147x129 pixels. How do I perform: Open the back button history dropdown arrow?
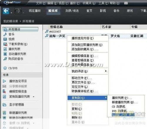pyautogui.click(x=11, y=13)
